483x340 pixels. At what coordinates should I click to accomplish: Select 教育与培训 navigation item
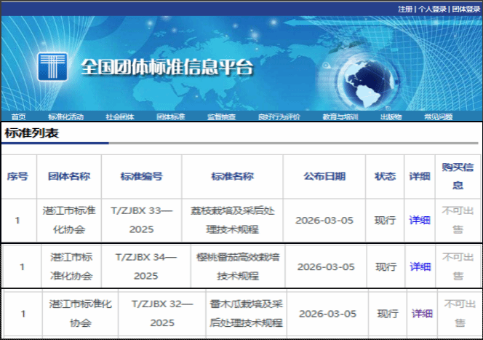click(x=340, y=116)
